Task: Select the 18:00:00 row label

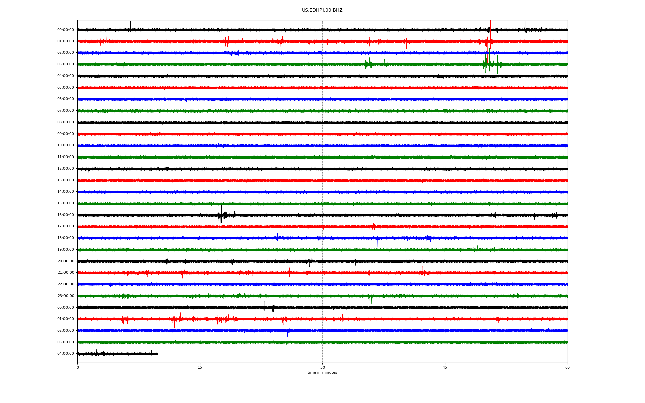Action: [66, 238]
